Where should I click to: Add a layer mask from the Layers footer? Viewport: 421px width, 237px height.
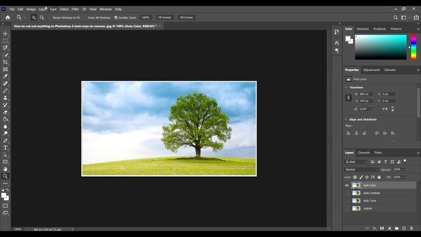pos(382,228)
